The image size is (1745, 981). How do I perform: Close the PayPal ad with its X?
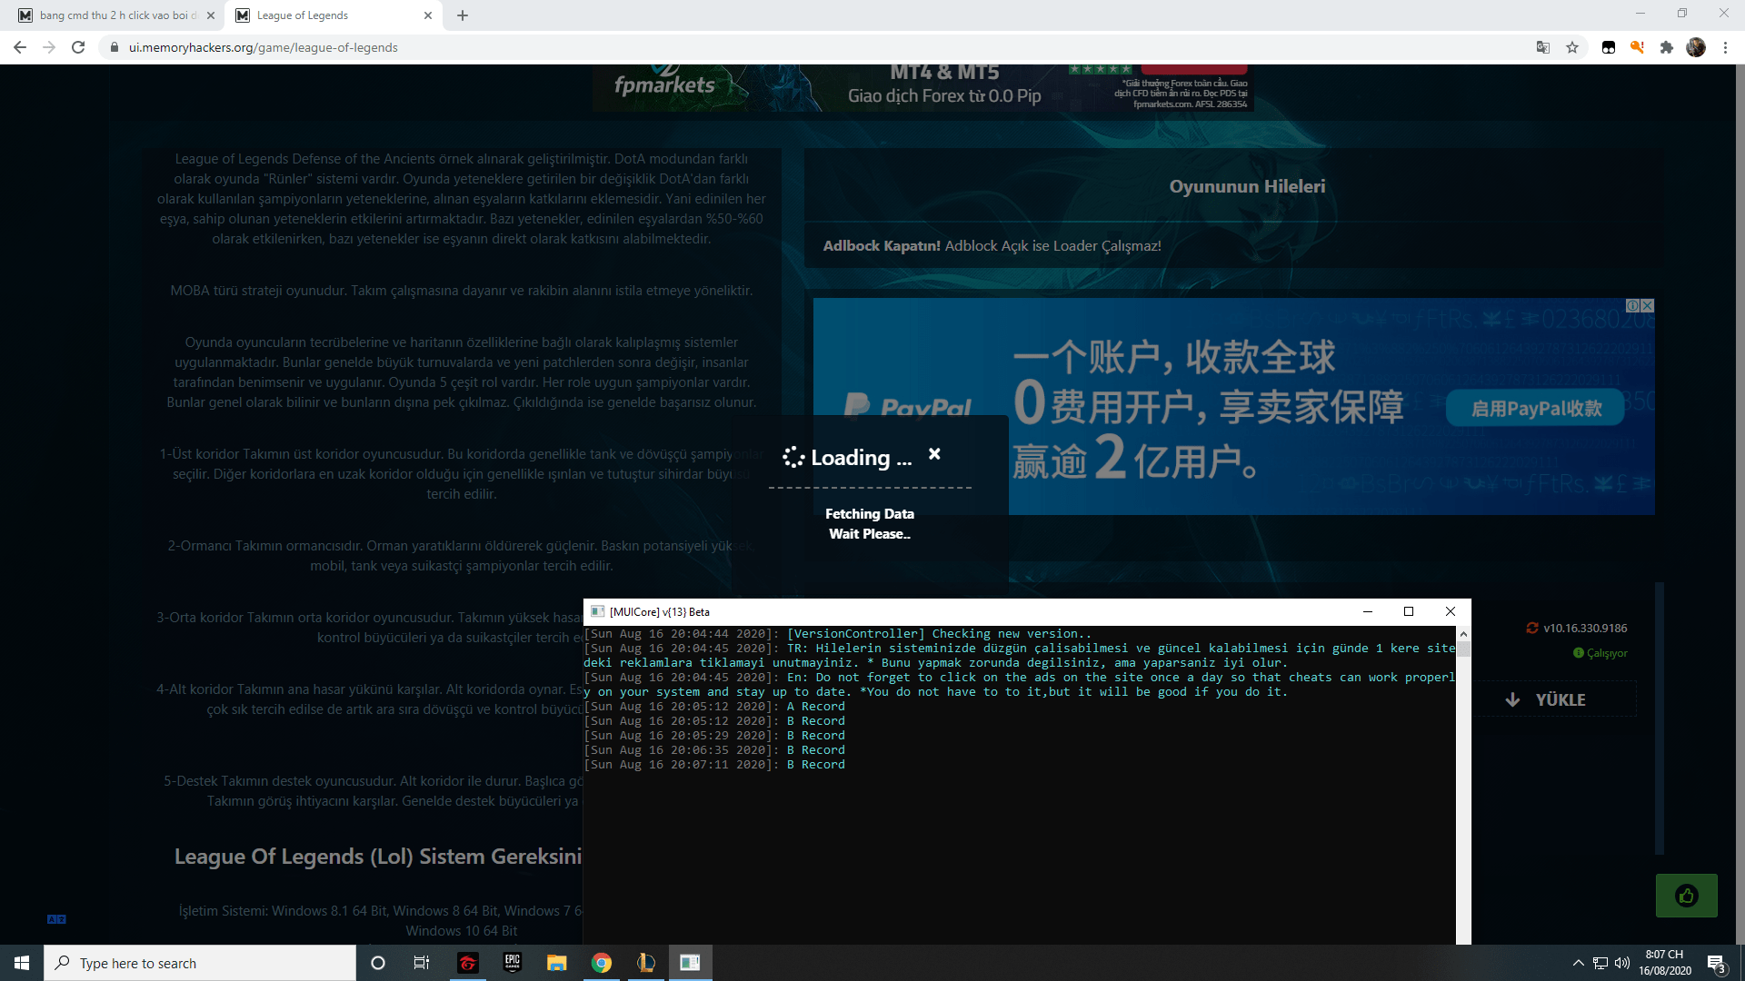point(1648,306)
